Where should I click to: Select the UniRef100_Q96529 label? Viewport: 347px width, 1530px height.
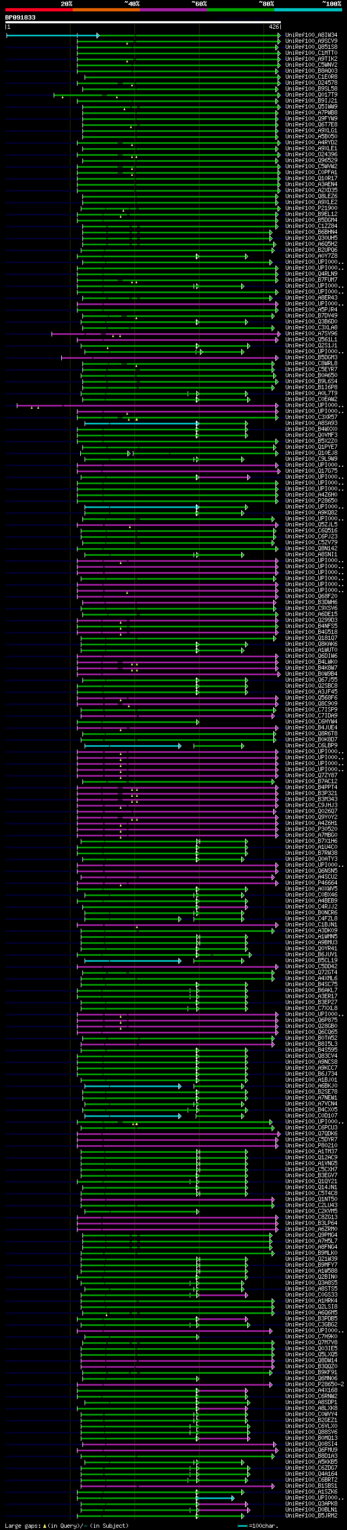(x=311, y=160)
